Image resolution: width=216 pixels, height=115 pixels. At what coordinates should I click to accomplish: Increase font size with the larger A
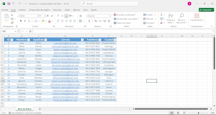tap(48, 16)
